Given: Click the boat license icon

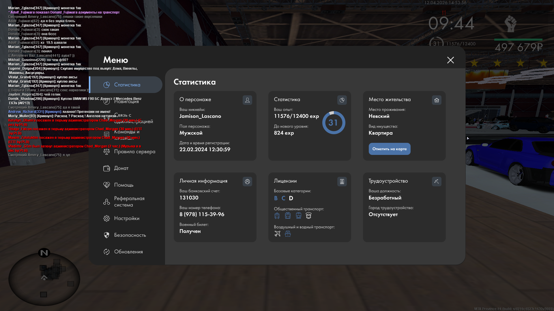Looking at the screenshot, I should coord(288,234).
